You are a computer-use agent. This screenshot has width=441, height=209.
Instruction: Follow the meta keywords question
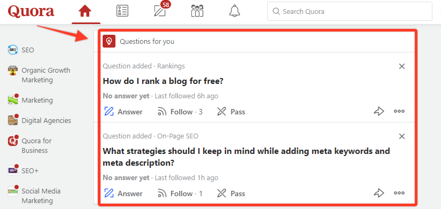(180, 193)
